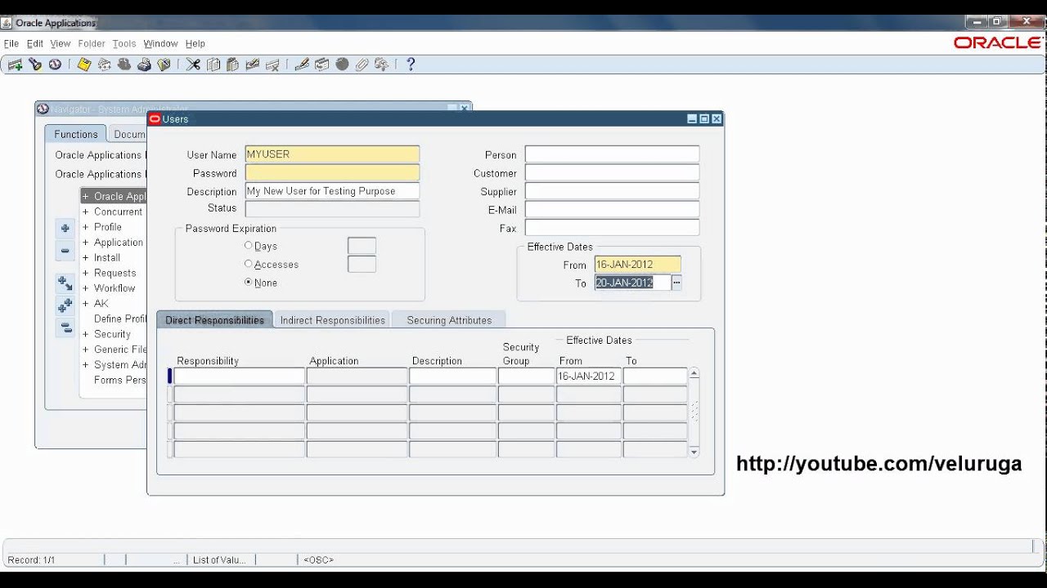
Task: Expand the Profile node in Navigator
Action: point(85,227)
